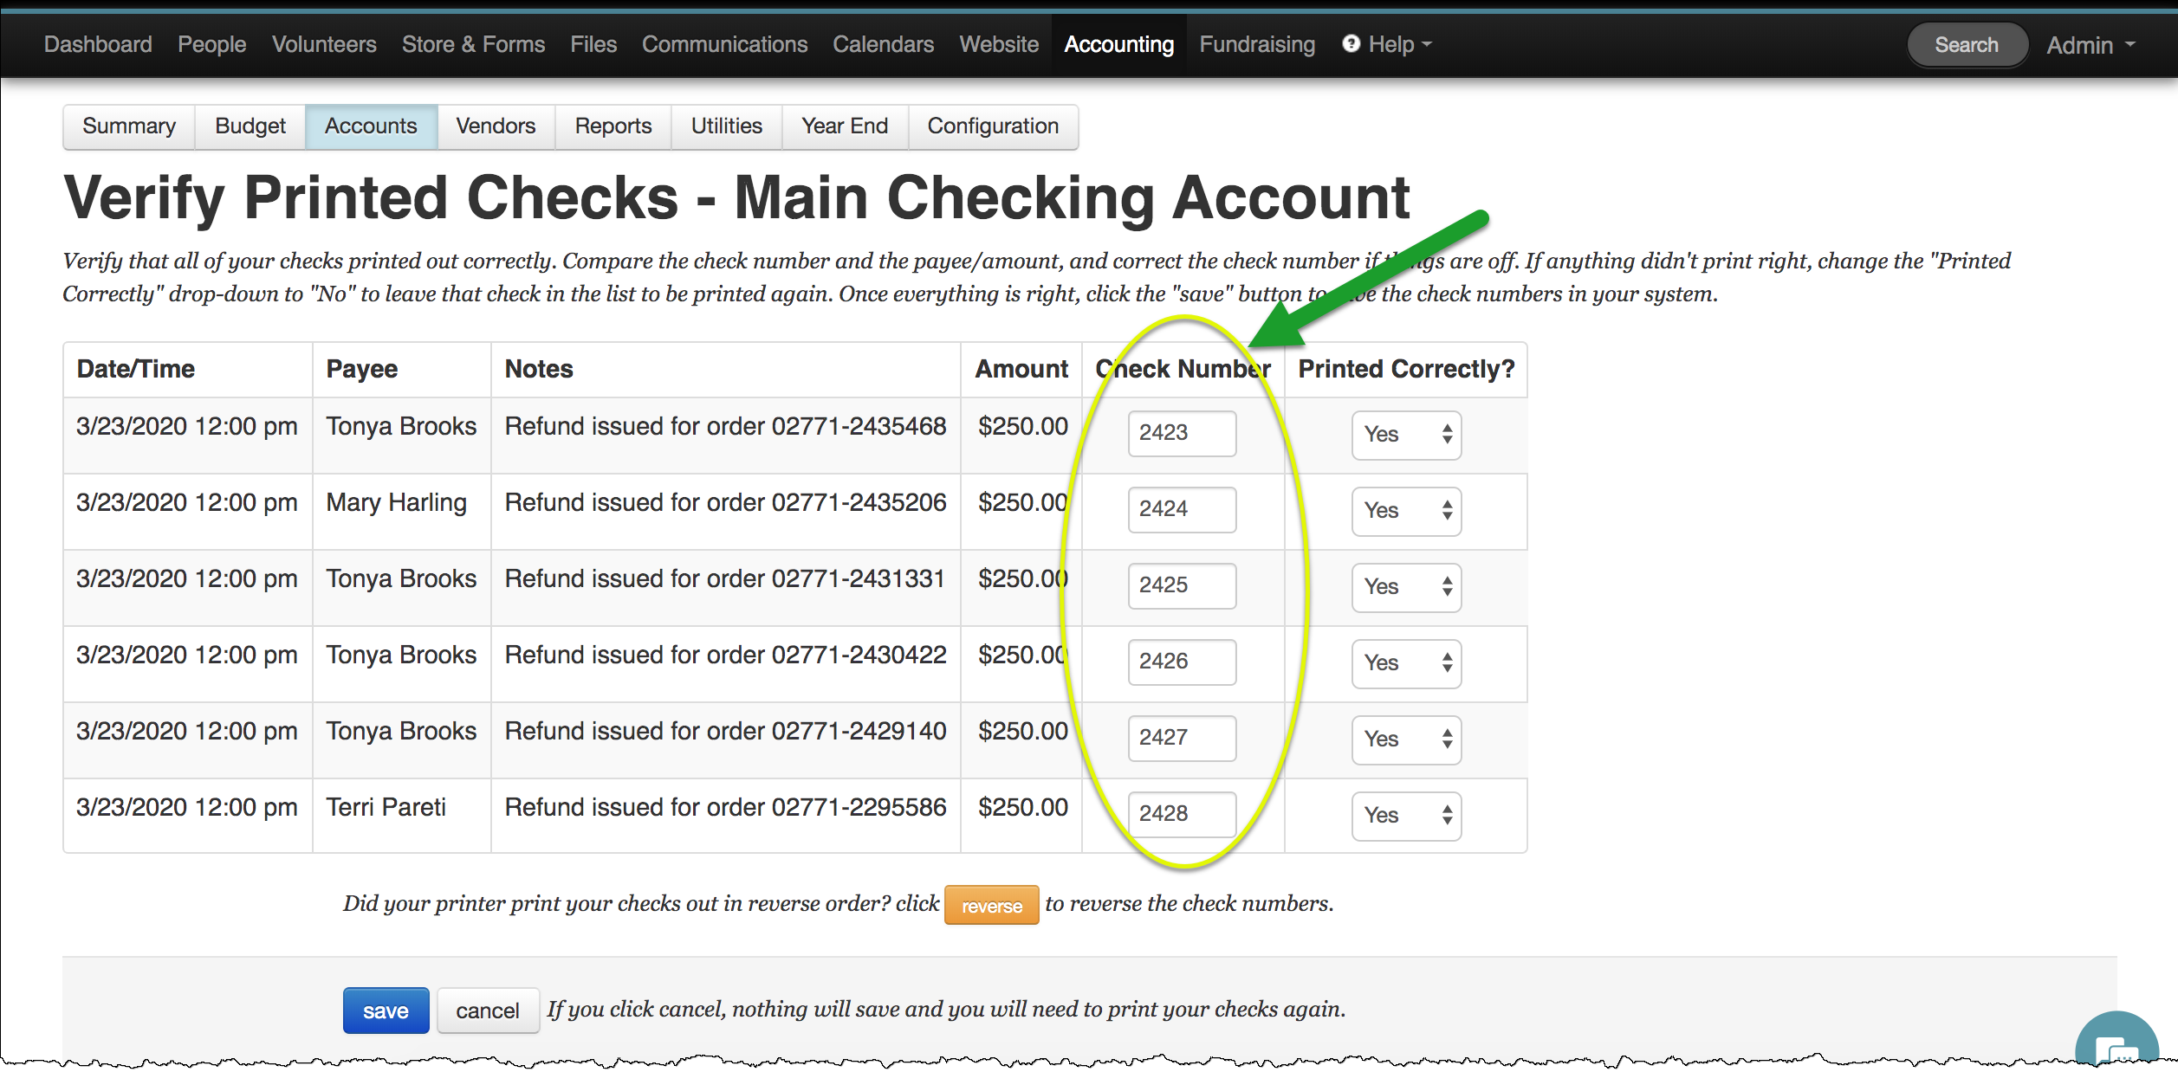The image size is (2178, 1072).
Task: Open Printed Correctly dropdown for Mary Harling
Action: (x=1405, y=510)
